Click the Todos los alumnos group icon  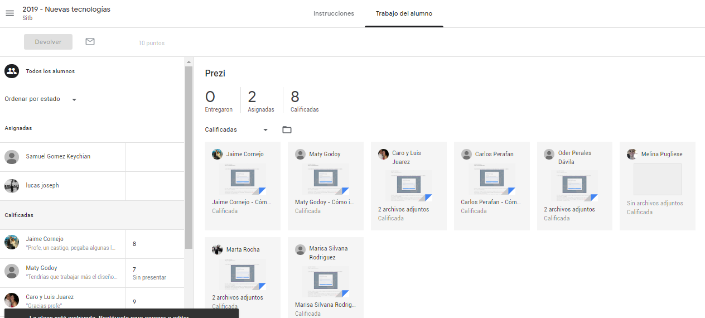(x=12, y=71)
